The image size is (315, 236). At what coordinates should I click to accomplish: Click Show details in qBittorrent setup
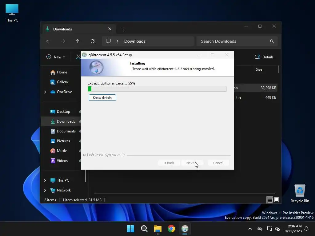tap(102, 98)
